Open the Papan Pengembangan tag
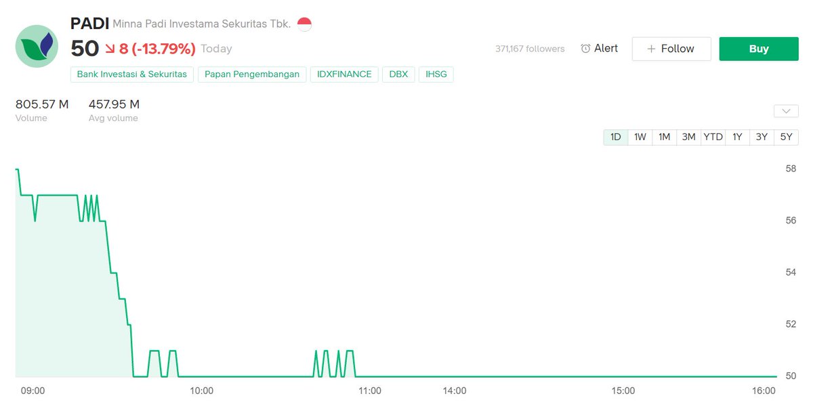This screenshot has height=413, width=813. (x=252, y=74)
